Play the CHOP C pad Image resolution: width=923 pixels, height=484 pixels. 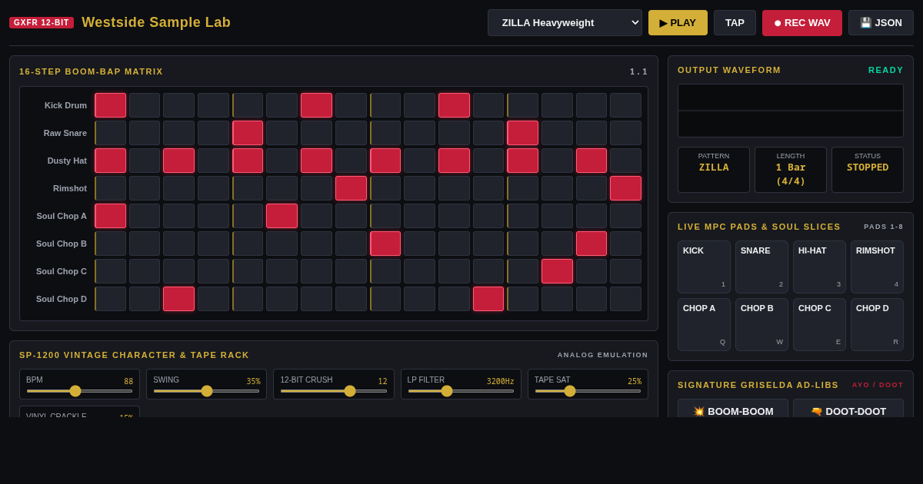(819, 324)
